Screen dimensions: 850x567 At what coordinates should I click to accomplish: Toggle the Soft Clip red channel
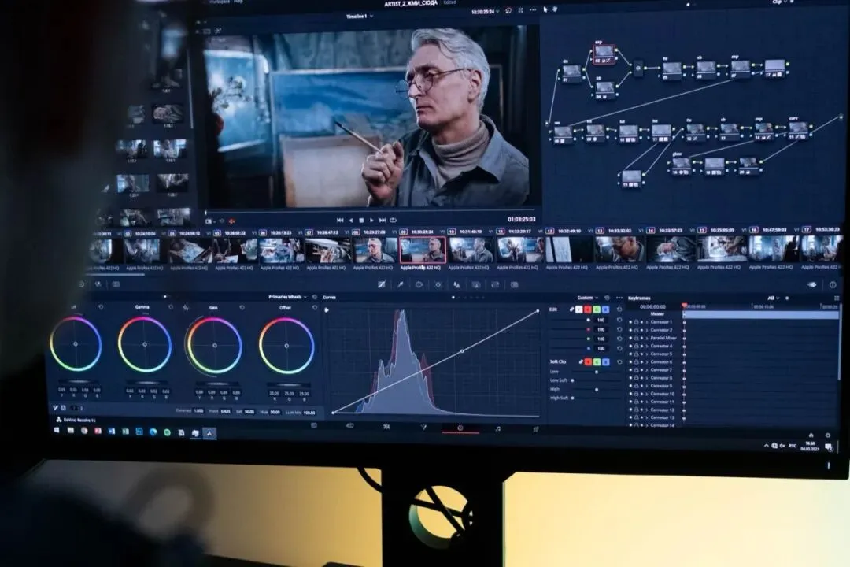click(x=588, y=362)
